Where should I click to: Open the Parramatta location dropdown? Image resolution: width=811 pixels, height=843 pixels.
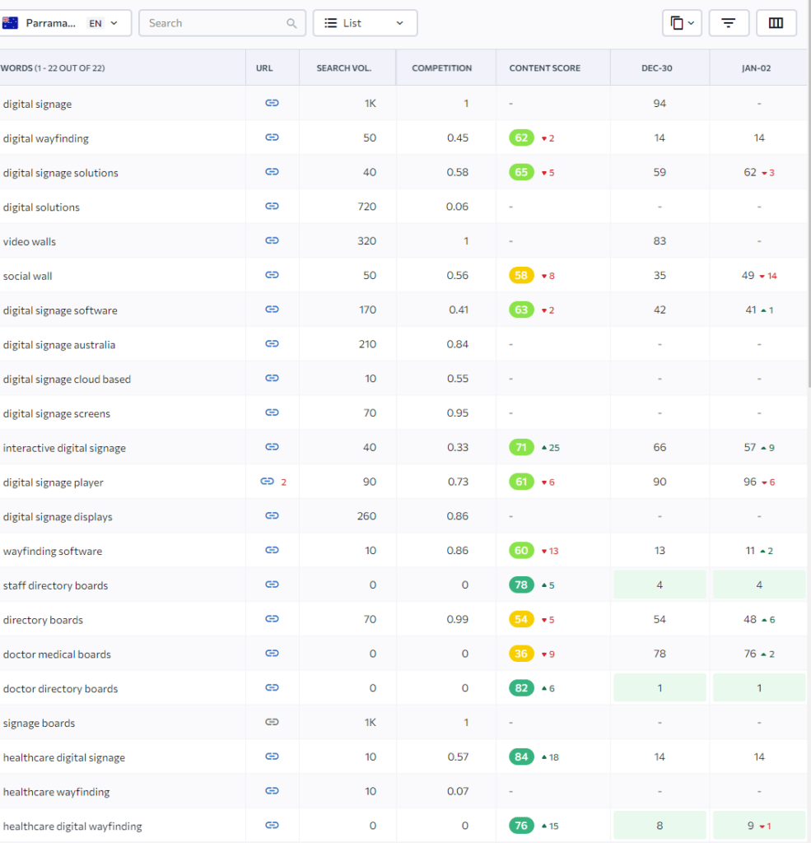[x=64, y=23]
